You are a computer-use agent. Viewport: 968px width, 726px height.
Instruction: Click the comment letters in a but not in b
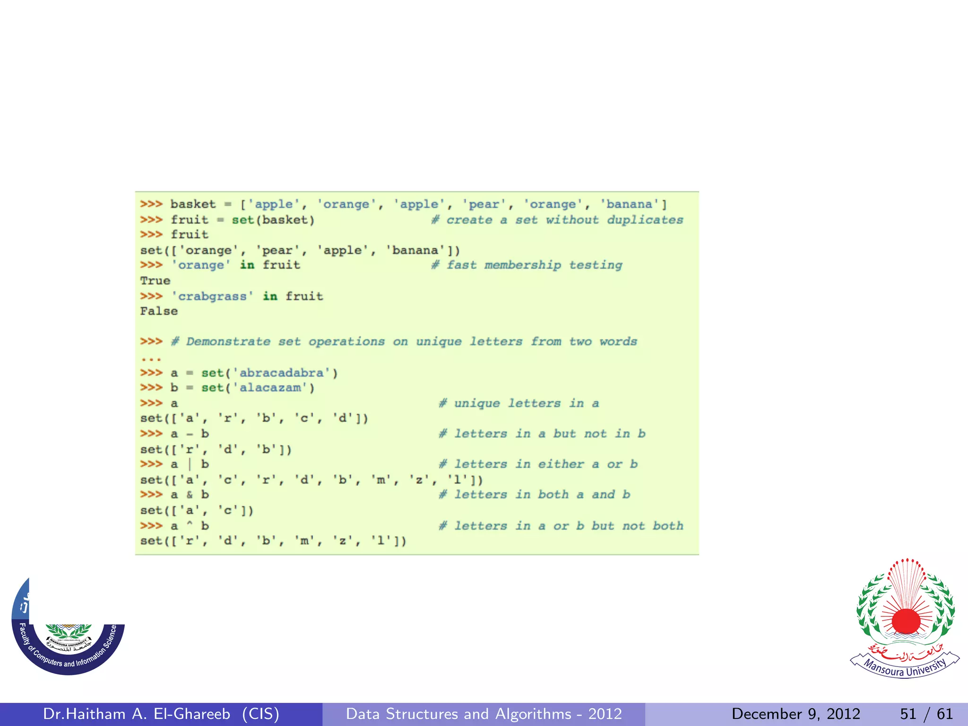click(542, 433)
